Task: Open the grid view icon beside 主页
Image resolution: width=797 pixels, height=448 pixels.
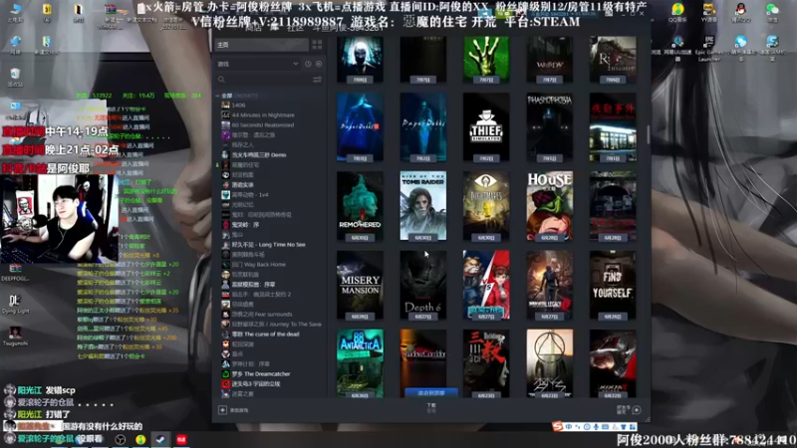Action: click(317, 45)
